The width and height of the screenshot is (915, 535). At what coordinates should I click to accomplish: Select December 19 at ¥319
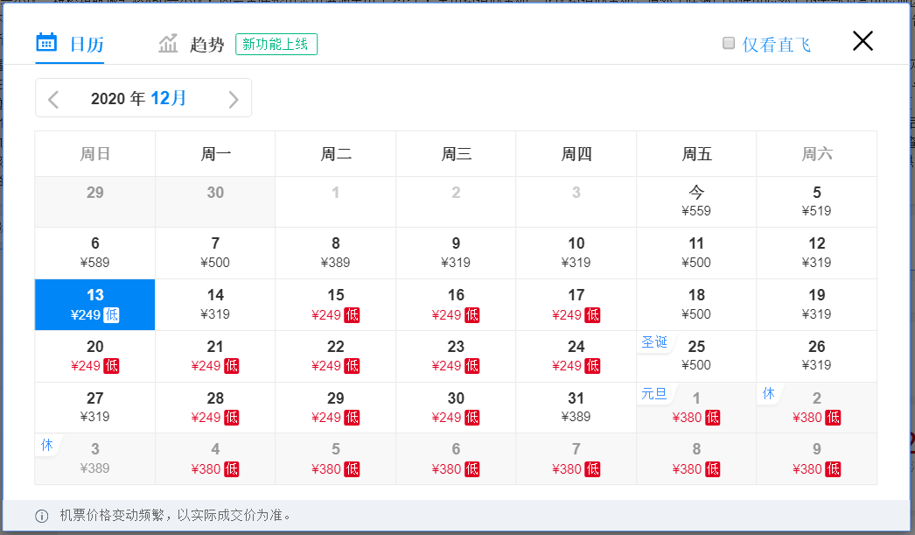[x=816, y=305]
